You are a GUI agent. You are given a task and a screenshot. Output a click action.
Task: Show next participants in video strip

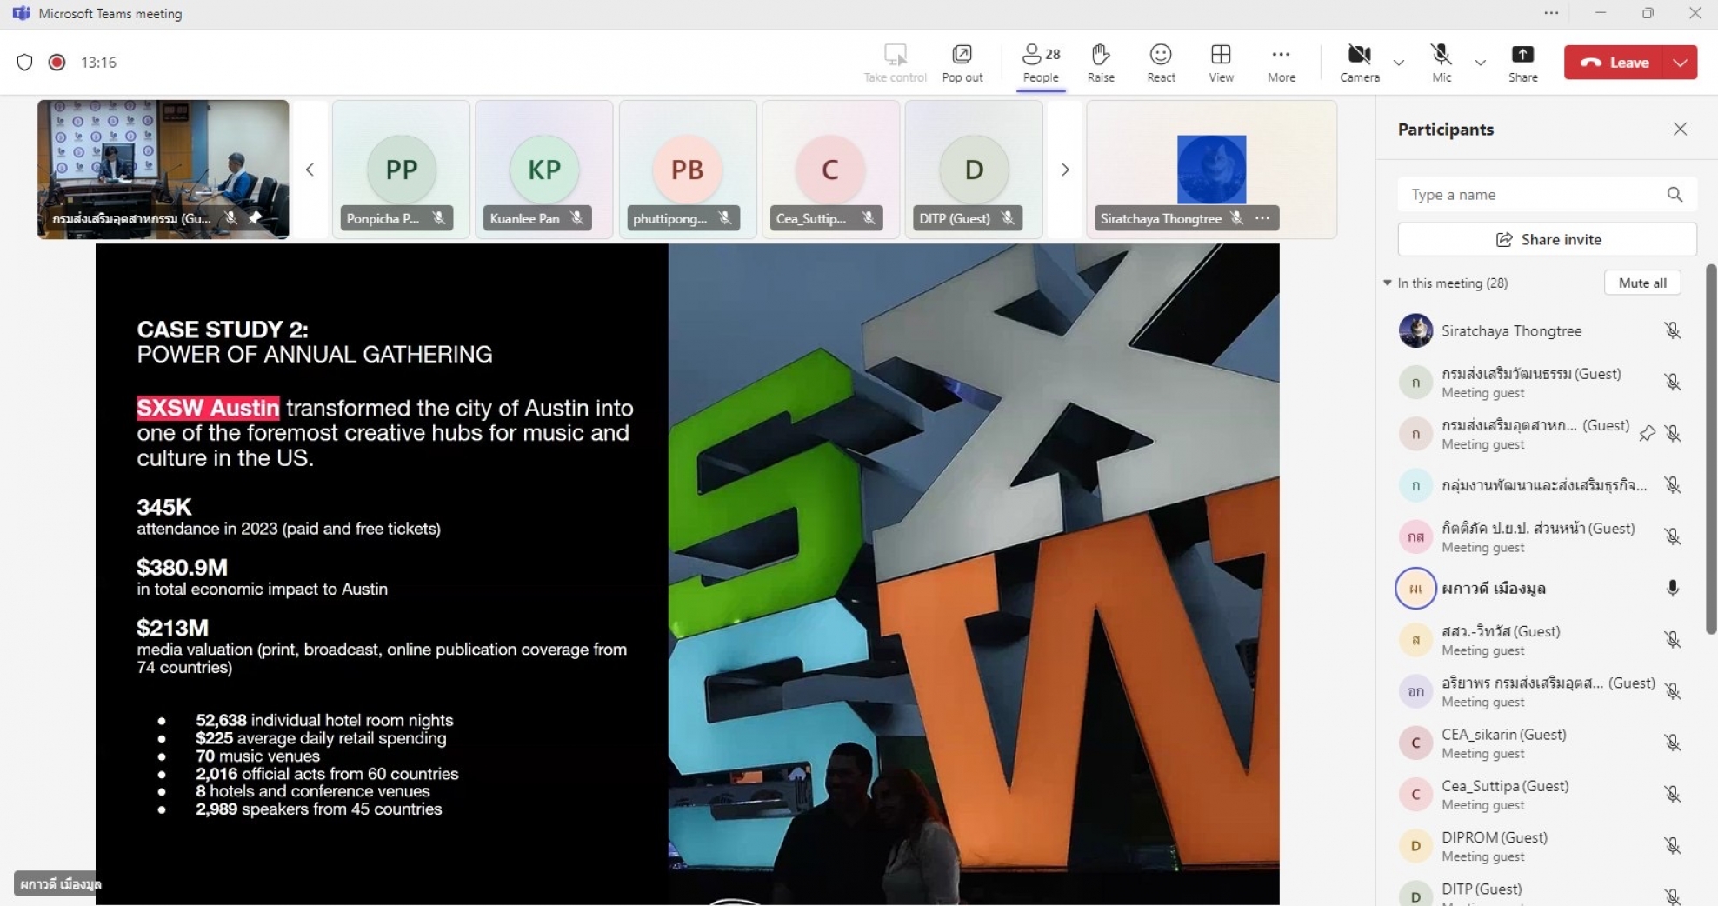(1065, 170)
